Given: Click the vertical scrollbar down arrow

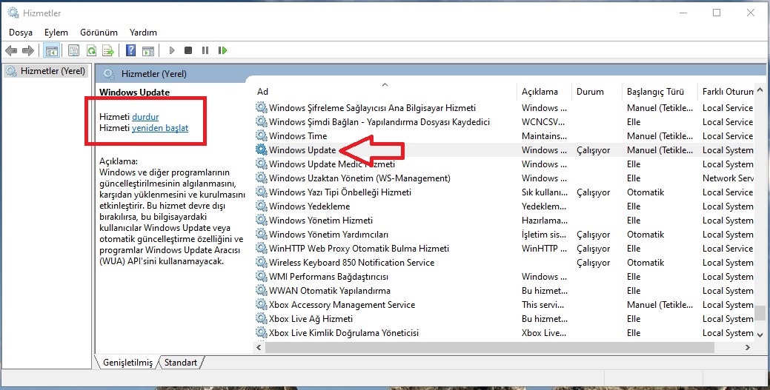Looking at the screenshot, I should pyautogui.click(x=760, y=334).
